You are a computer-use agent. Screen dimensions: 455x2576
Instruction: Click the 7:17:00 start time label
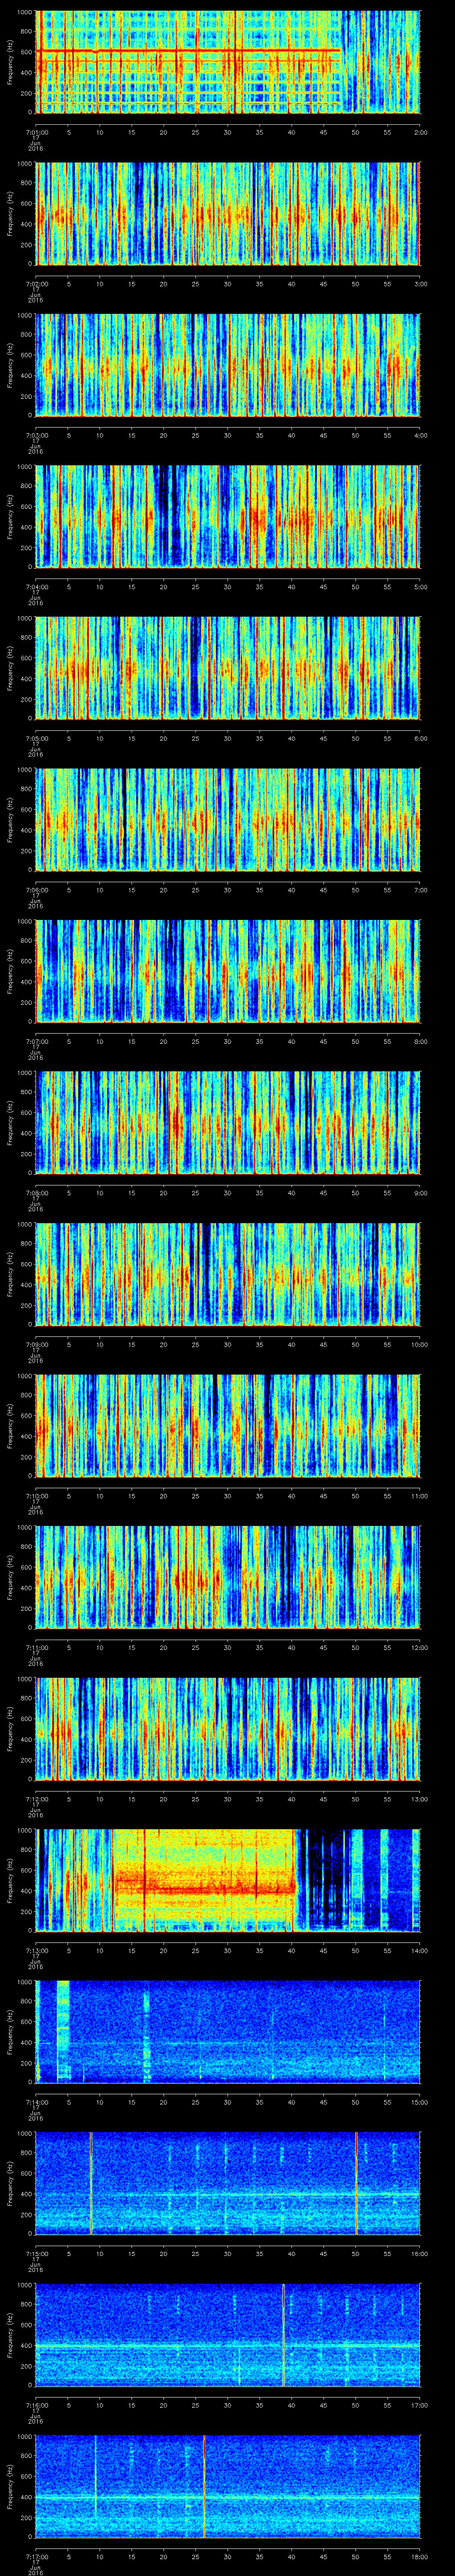pos(36,2556)
